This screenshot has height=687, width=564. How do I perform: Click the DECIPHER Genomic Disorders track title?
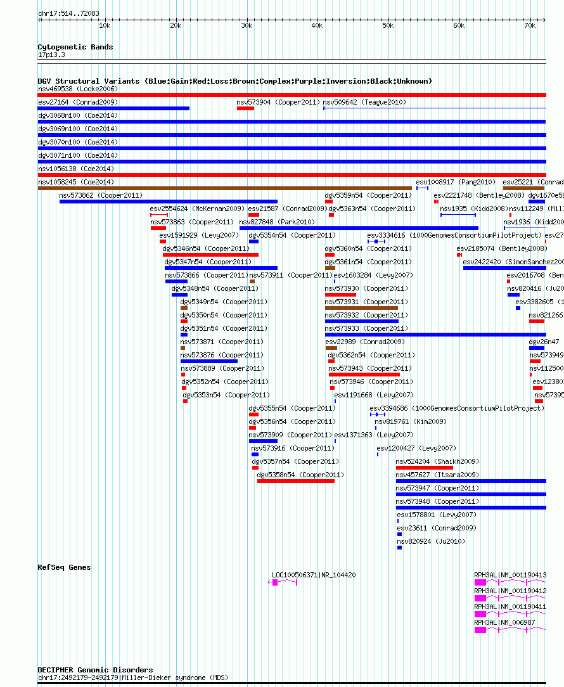[x=96, y=669]
